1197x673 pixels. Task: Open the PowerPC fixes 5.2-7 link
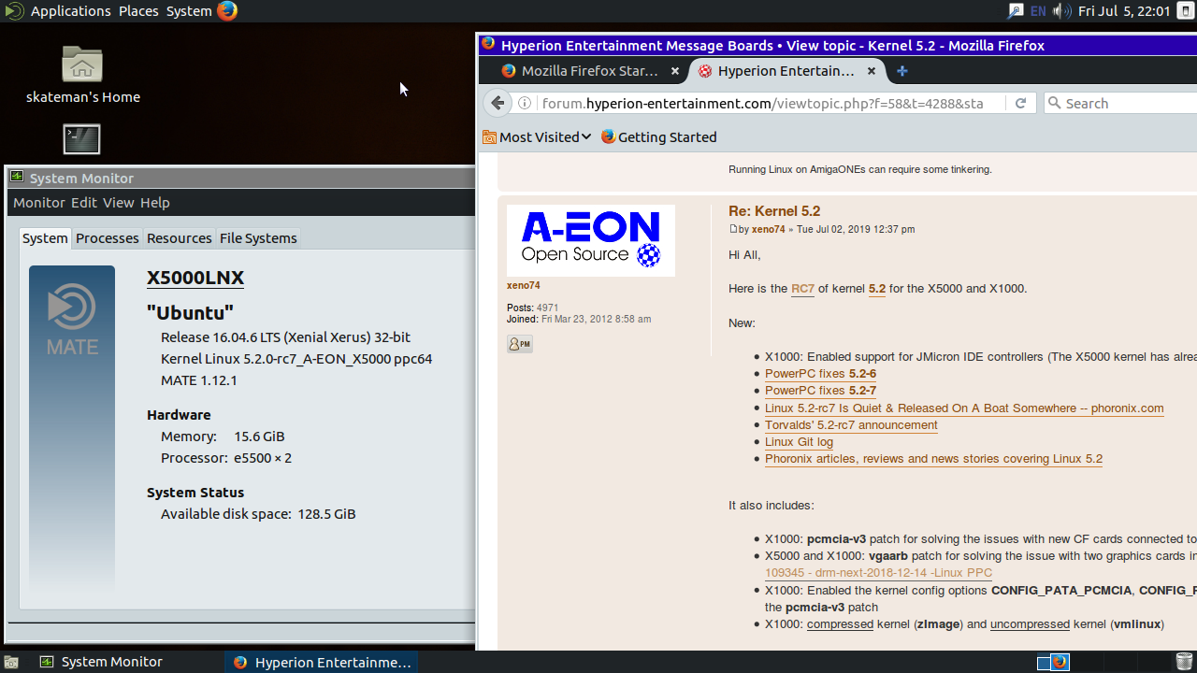pyautogui.click(x=820, y=391)
